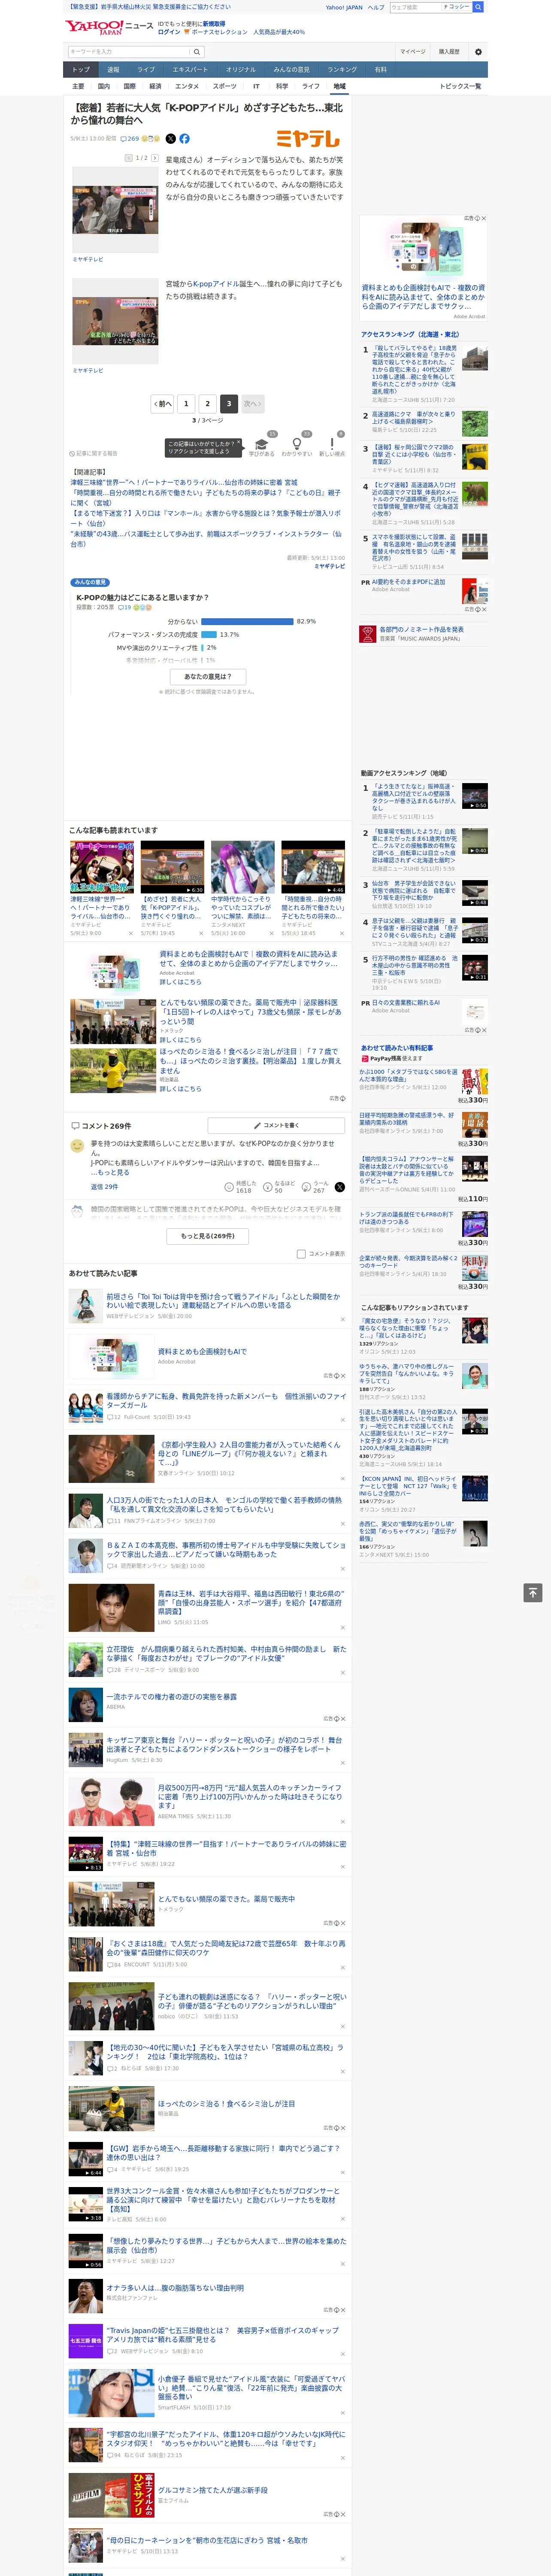Click the keyword search magnifier icon

(x=196, y=52)
